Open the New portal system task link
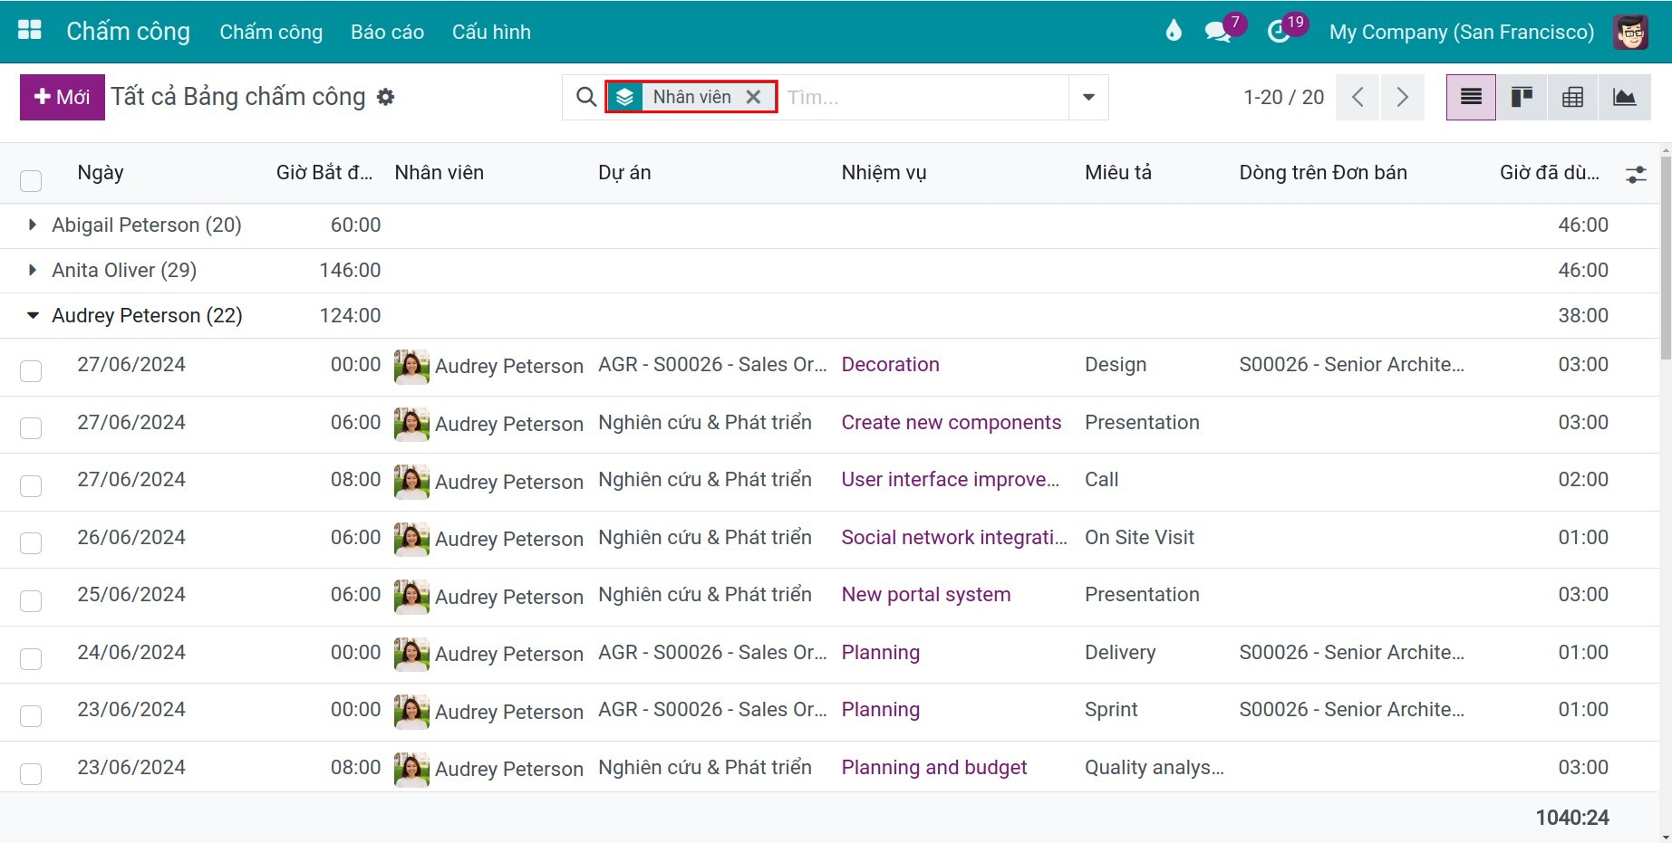This screenshot has width=1672, height=843. pos(925,594)
